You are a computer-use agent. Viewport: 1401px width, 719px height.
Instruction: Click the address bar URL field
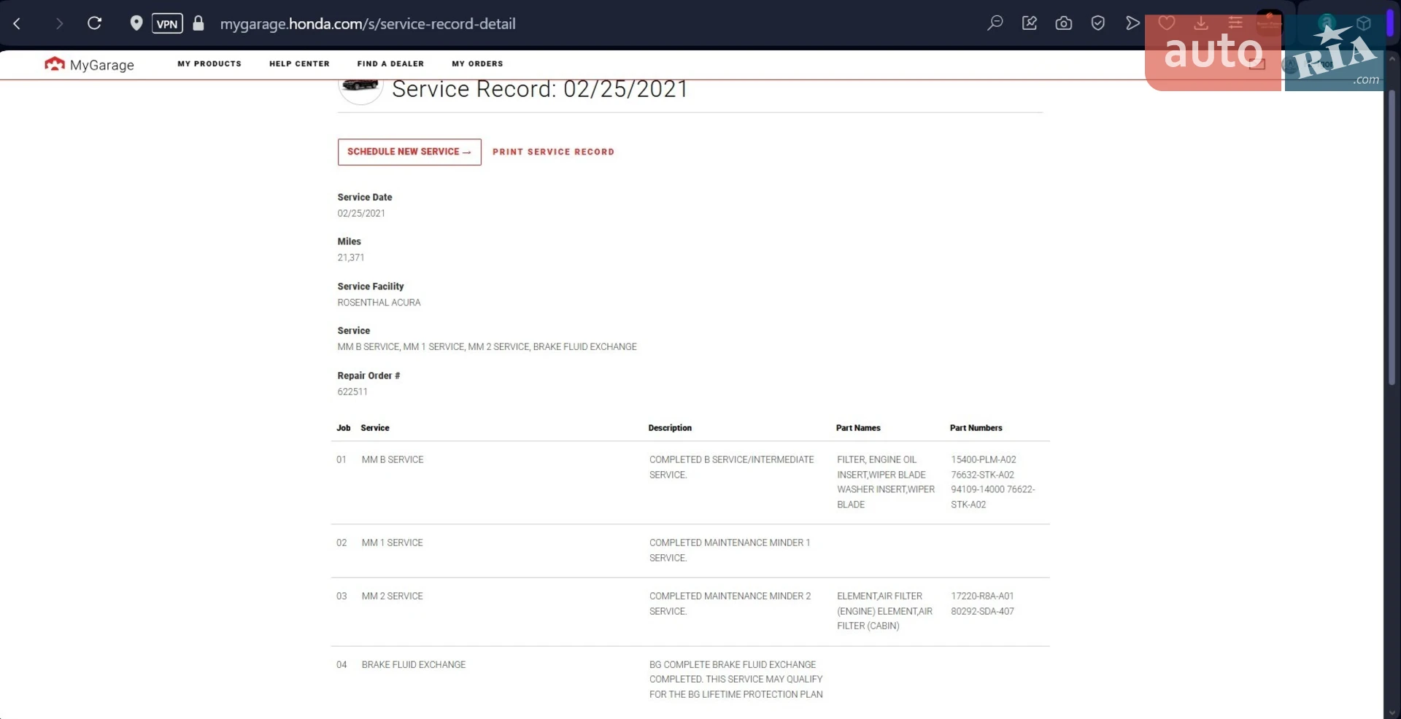click(368, 23)
